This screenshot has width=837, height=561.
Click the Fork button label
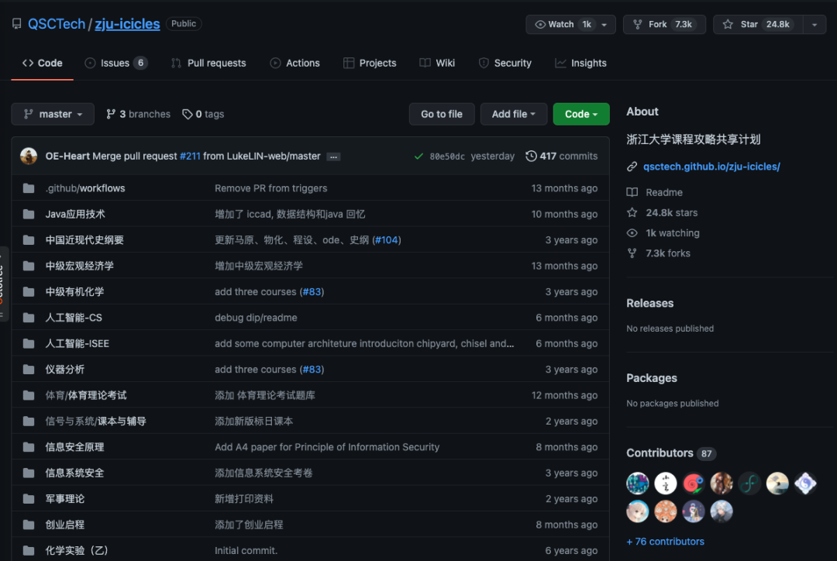pyautogui.click(x=657, y=25)
